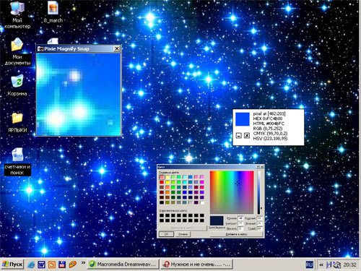The image size is (361, 271).
Task: Click the HEX 0xFC4B00 value
Action: [x=268, y=119]
